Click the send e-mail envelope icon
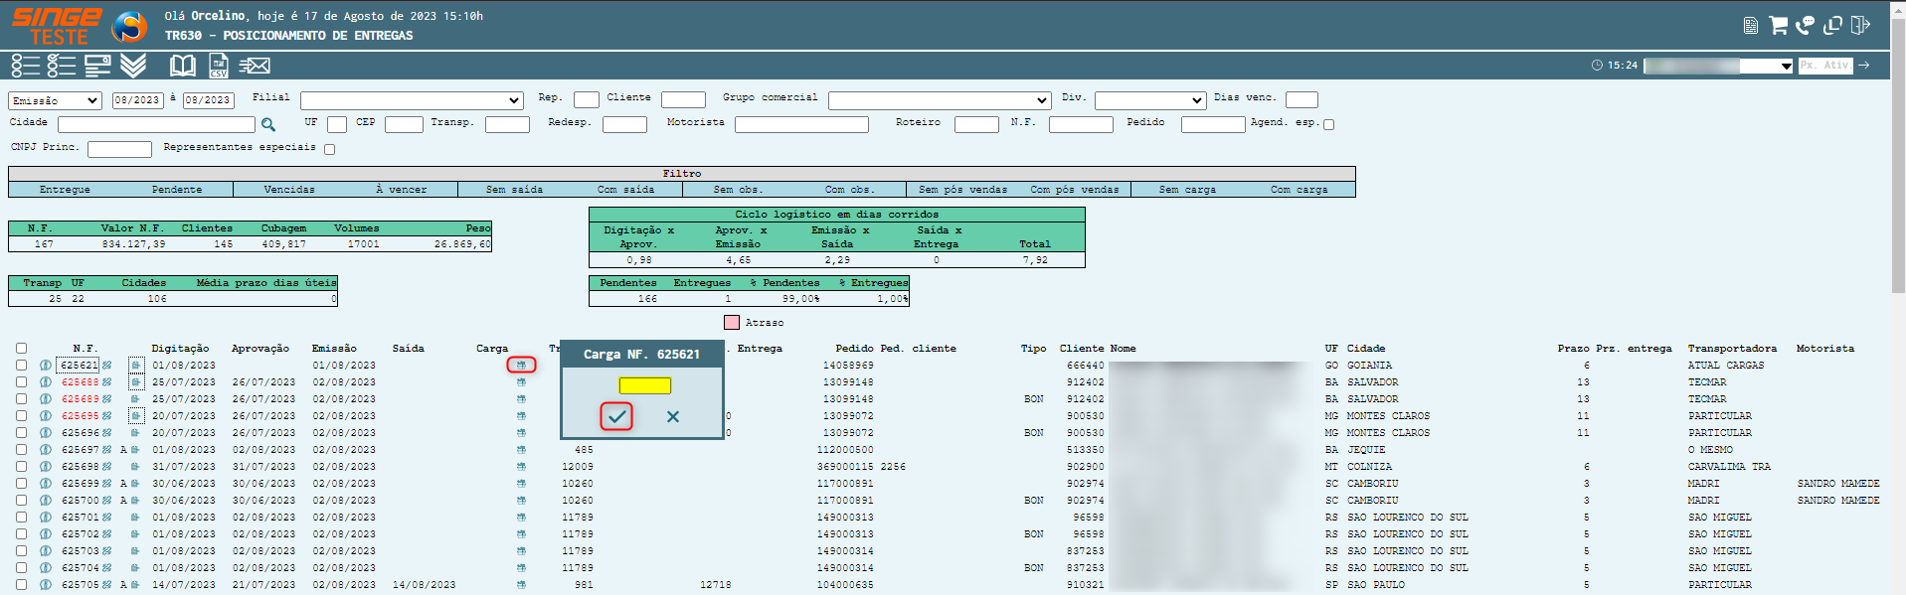1906x595 pixels. coord(255,66)
